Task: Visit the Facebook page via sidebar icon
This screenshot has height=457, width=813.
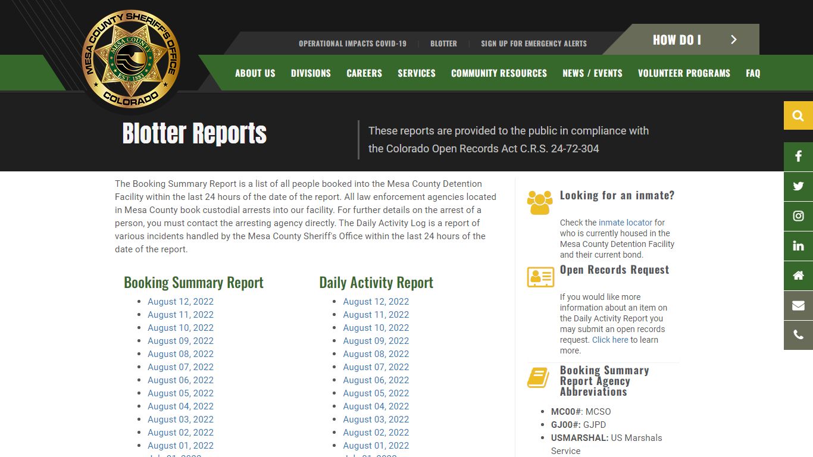Action: pos(798,157)
